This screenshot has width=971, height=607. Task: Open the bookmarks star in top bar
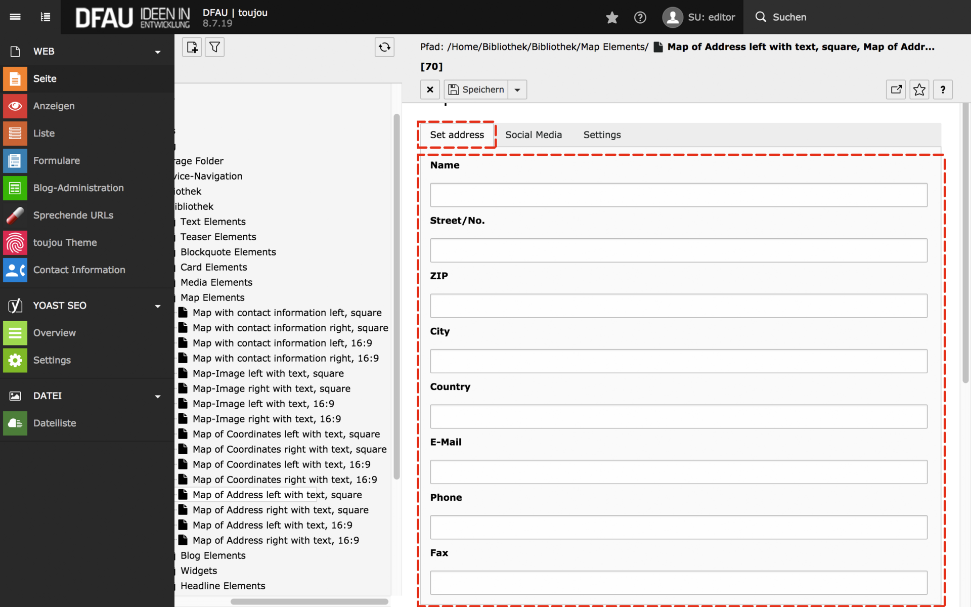(612, 17)
